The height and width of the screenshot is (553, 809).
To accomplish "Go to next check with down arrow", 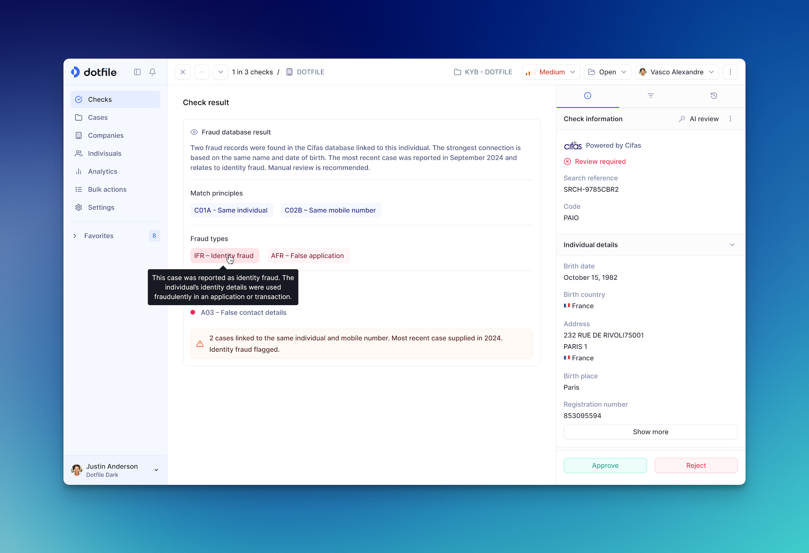I will (221, 72).
